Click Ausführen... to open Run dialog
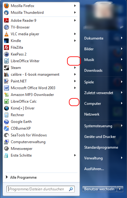 94,169
